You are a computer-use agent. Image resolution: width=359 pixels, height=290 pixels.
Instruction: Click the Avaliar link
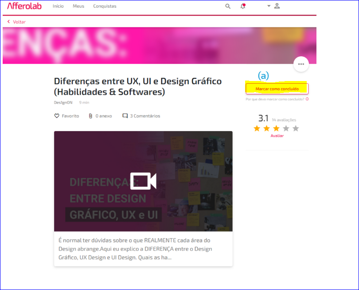tap(277, 136)
